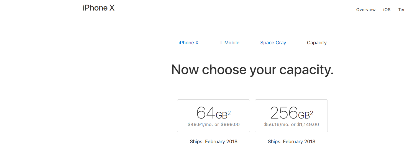The image size is (404, 157).
Task: Open the partially visible Tech Specs link
Action: click(401, 10)
